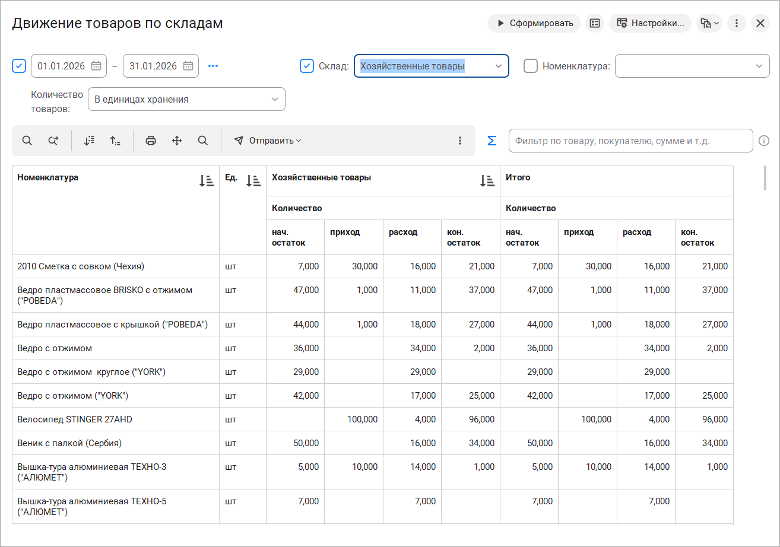Open the toolbar three-dot more menu

click(459, 141)
